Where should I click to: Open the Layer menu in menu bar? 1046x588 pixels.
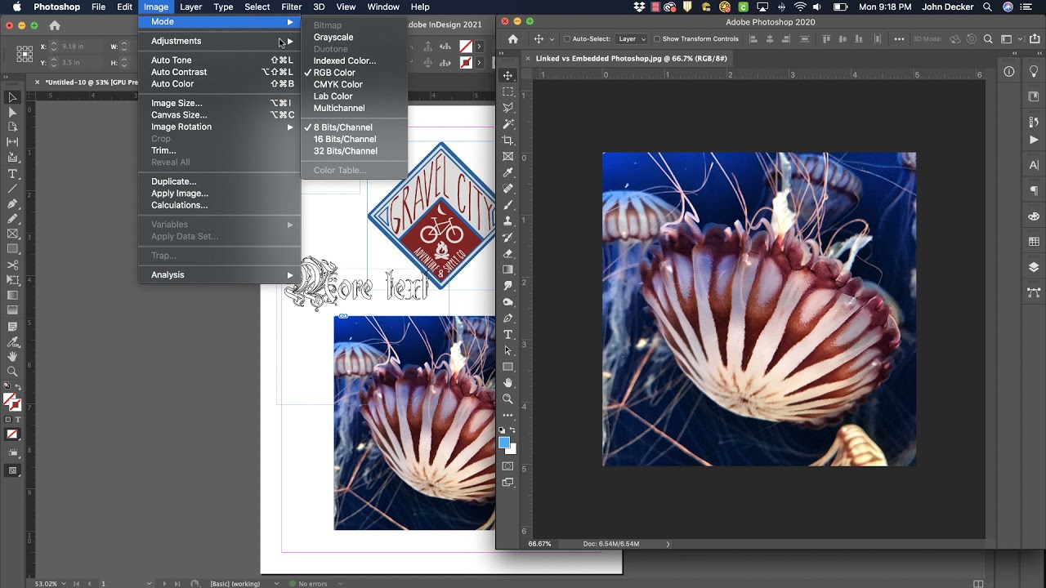click(x=190, y=7)
